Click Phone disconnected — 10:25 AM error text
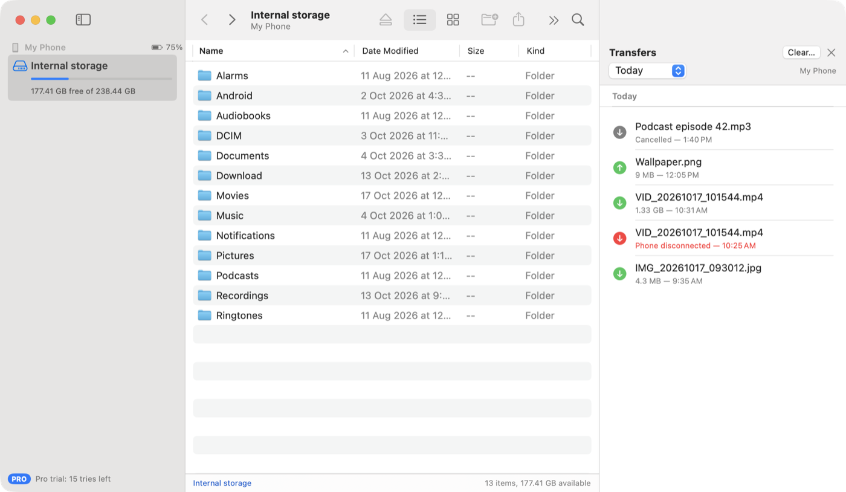Screen dimensions: 846x492 tap(696, 245)
